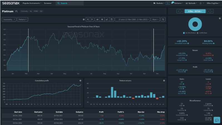Open the notifications bell
The height and width of the screenshot is (125, 222).
pos(201,3)
